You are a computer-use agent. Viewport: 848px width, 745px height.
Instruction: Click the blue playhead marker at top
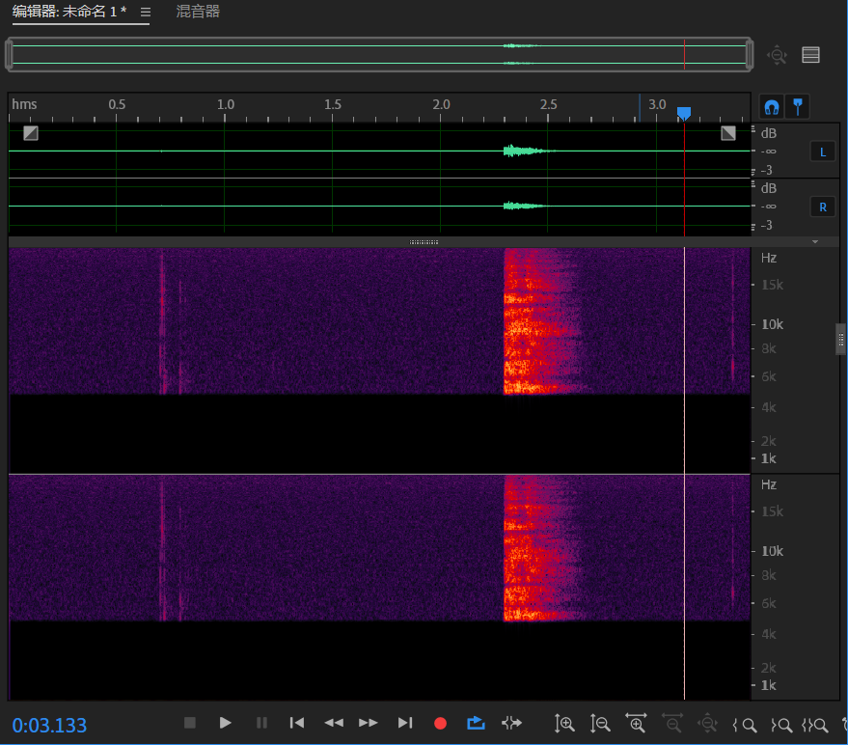coord(684,113)
